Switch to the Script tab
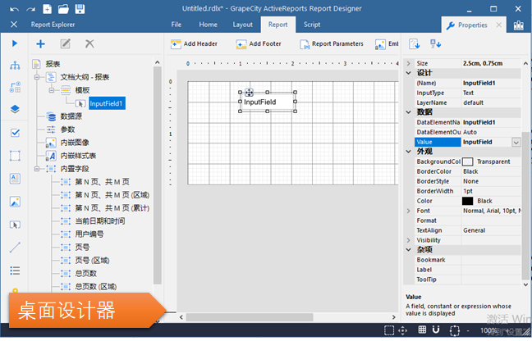Image resolution: width=532 pixels, height=341 pixels. (312, 25)
